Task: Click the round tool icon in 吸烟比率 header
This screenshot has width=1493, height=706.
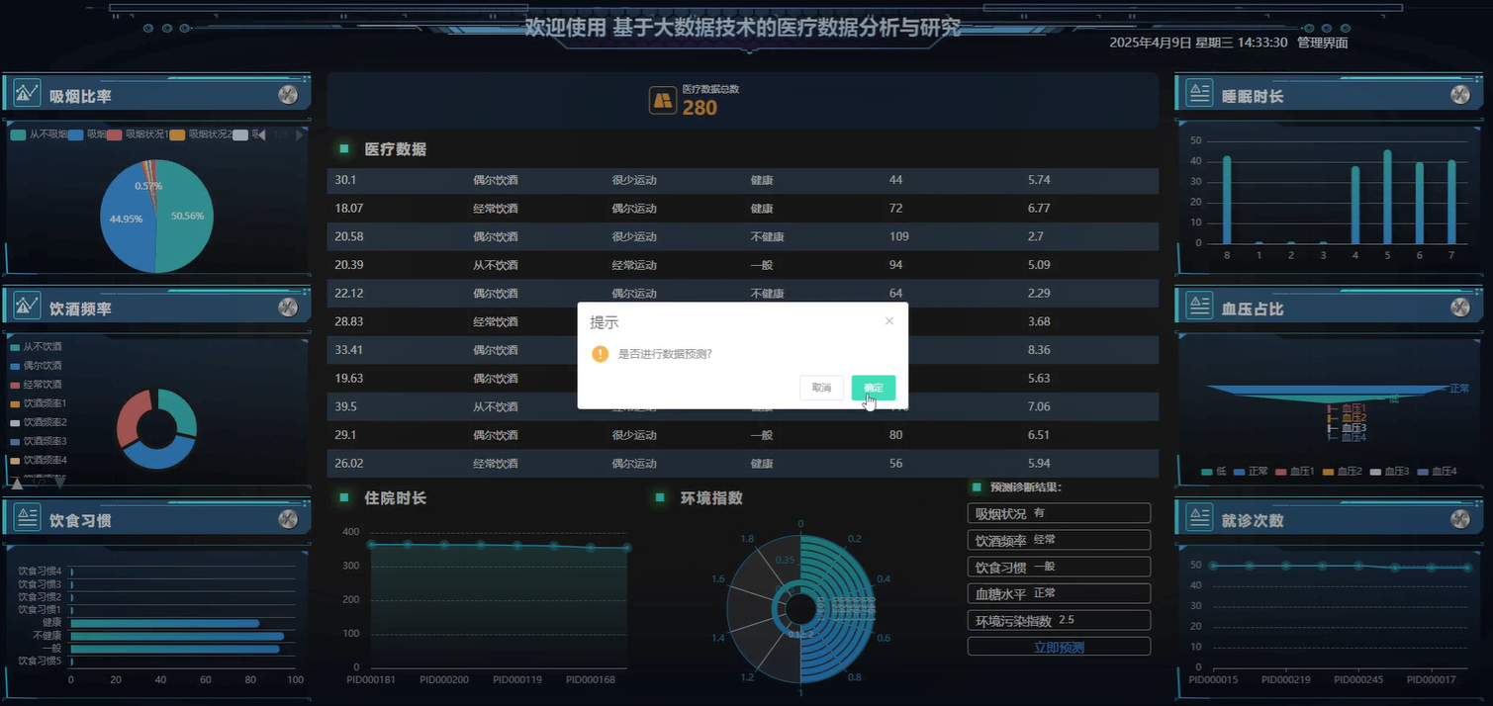Action: (x=288, y=95)
